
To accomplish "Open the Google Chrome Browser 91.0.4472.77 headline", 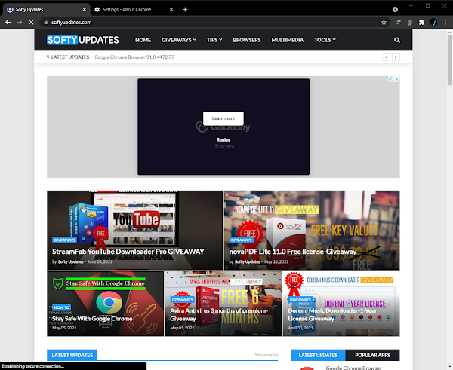I will [134, 57].
